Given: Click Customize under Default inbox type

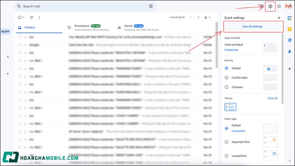Looking at the screenshot, I should (238, 131).
